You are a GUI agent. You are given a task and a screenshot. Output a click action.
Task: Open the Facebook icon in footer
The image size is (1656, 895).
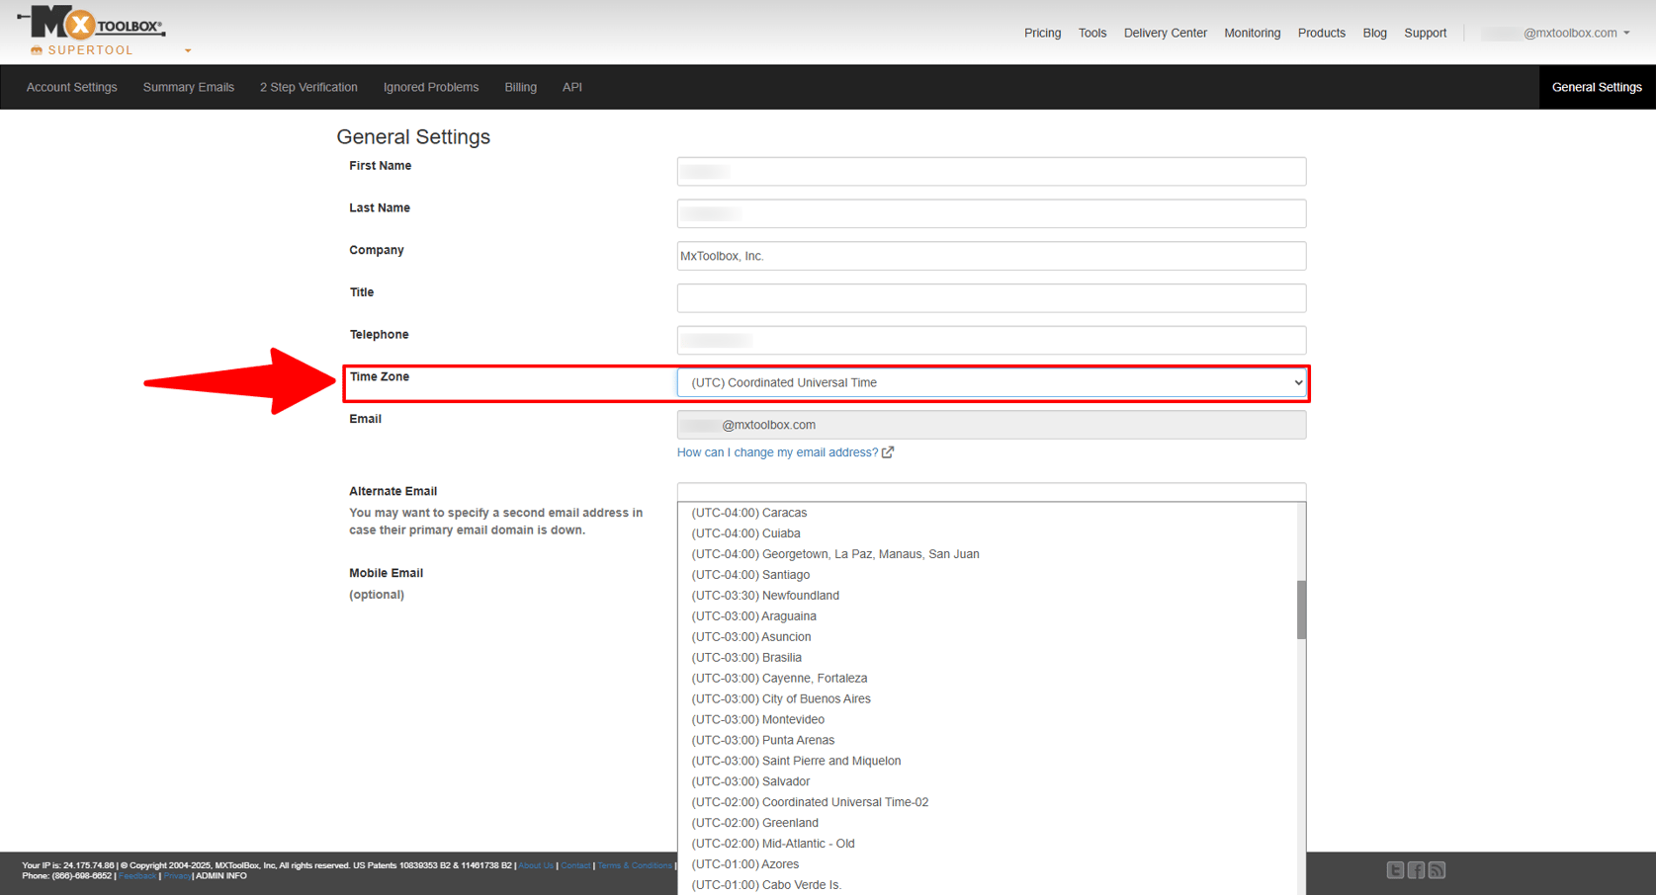click(x=1416, y=870)
